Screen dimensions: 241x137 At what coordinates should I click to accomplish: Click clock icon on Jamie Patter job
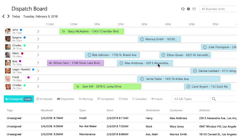pos(142,79)
